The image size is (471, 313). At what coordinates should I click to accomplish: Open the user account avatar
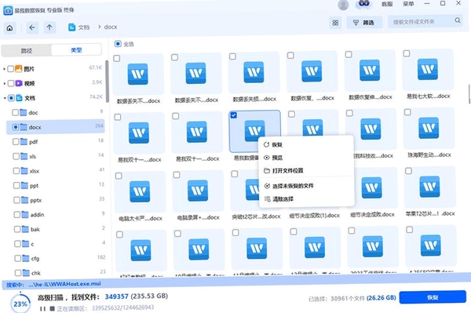(343, 5)
